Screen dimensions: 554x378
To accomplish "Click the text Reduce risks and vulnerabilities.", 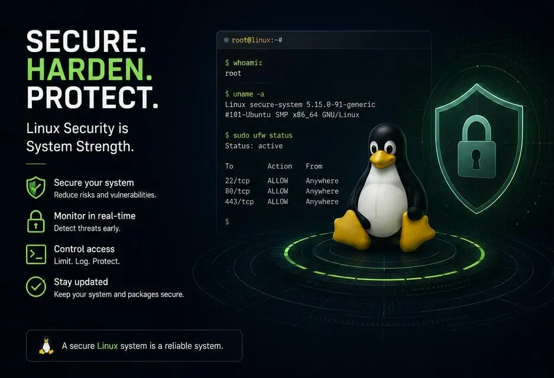I will click(x=105, y=195).
